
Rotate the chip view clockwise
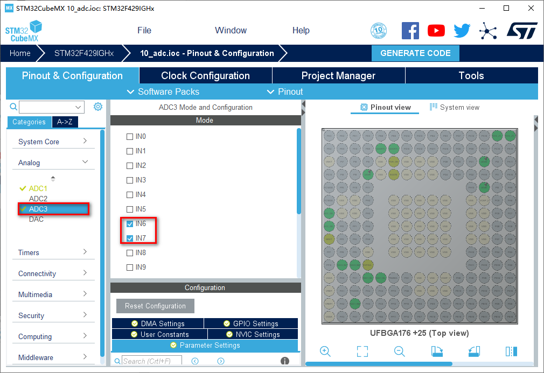[x=437, y=351]
